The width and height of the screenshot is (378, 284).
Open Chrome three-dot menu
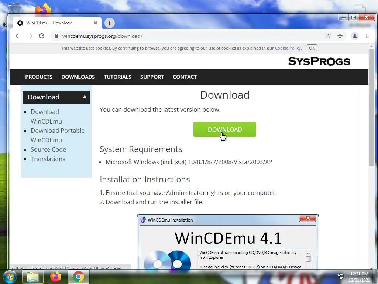pos(367,36)
